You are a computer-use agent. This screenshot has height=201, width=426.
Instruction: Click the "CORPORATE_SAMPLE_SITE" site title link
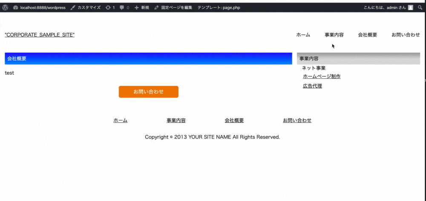pos(40,35)
